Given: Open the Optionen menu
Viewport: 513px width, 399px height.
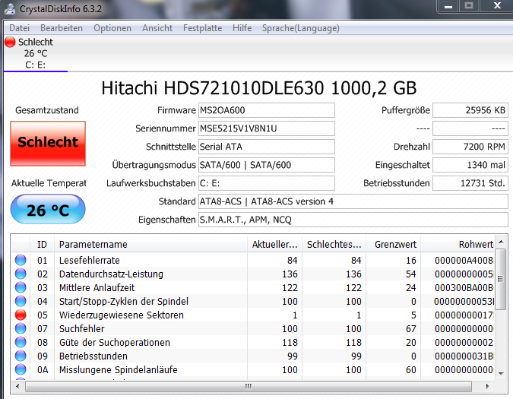Looking at the screenshot, I should point(112,28).
